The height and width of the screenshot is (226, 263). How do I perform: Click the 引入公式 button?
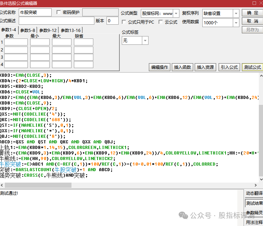click(229, 67)
